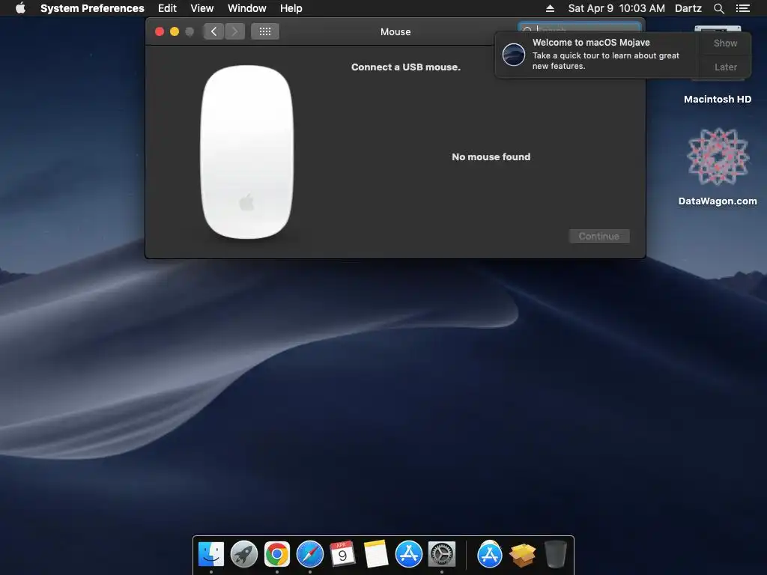Select the DataWagon.com desktop icon
The height and width of the screenshot is (575, 767).
(x=718, y=166)
